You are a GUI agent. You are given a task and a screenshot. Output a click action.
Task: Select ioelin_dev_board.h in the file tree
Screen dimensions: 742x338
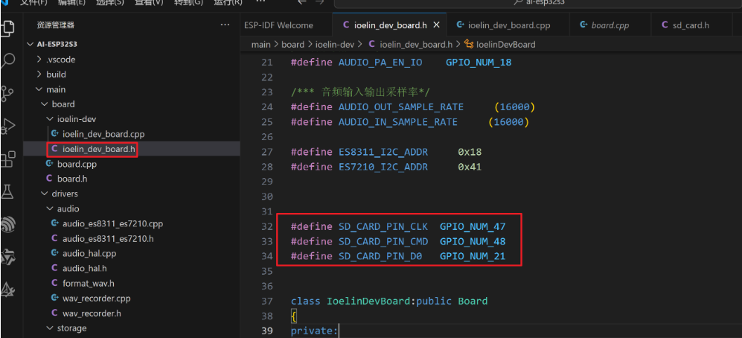coord(100,149)
